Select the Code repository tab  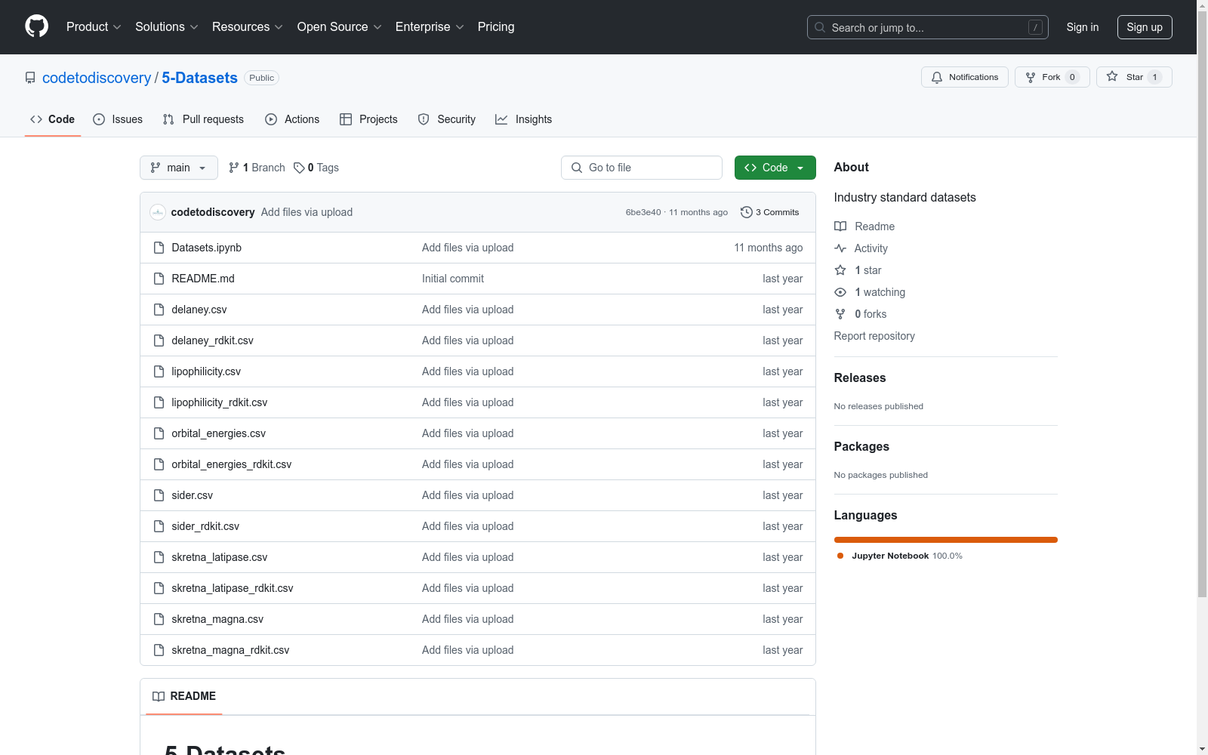point(53,119)
